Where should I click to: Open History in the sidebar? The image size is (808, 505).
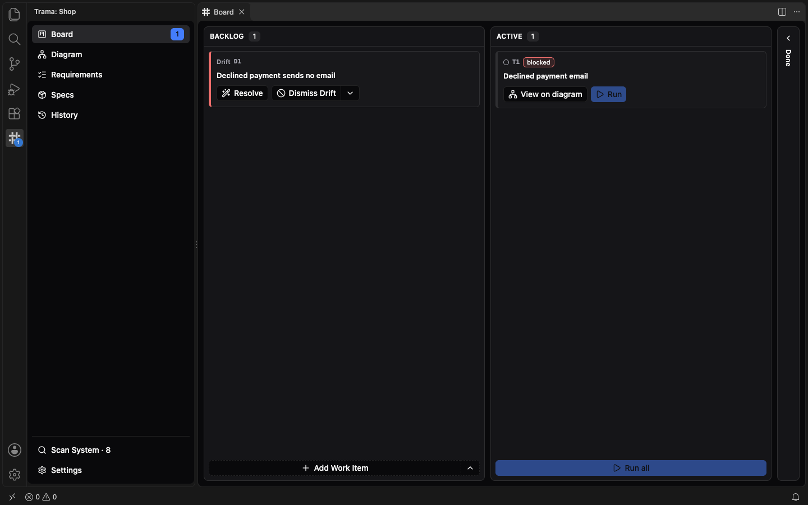(111, 115)
